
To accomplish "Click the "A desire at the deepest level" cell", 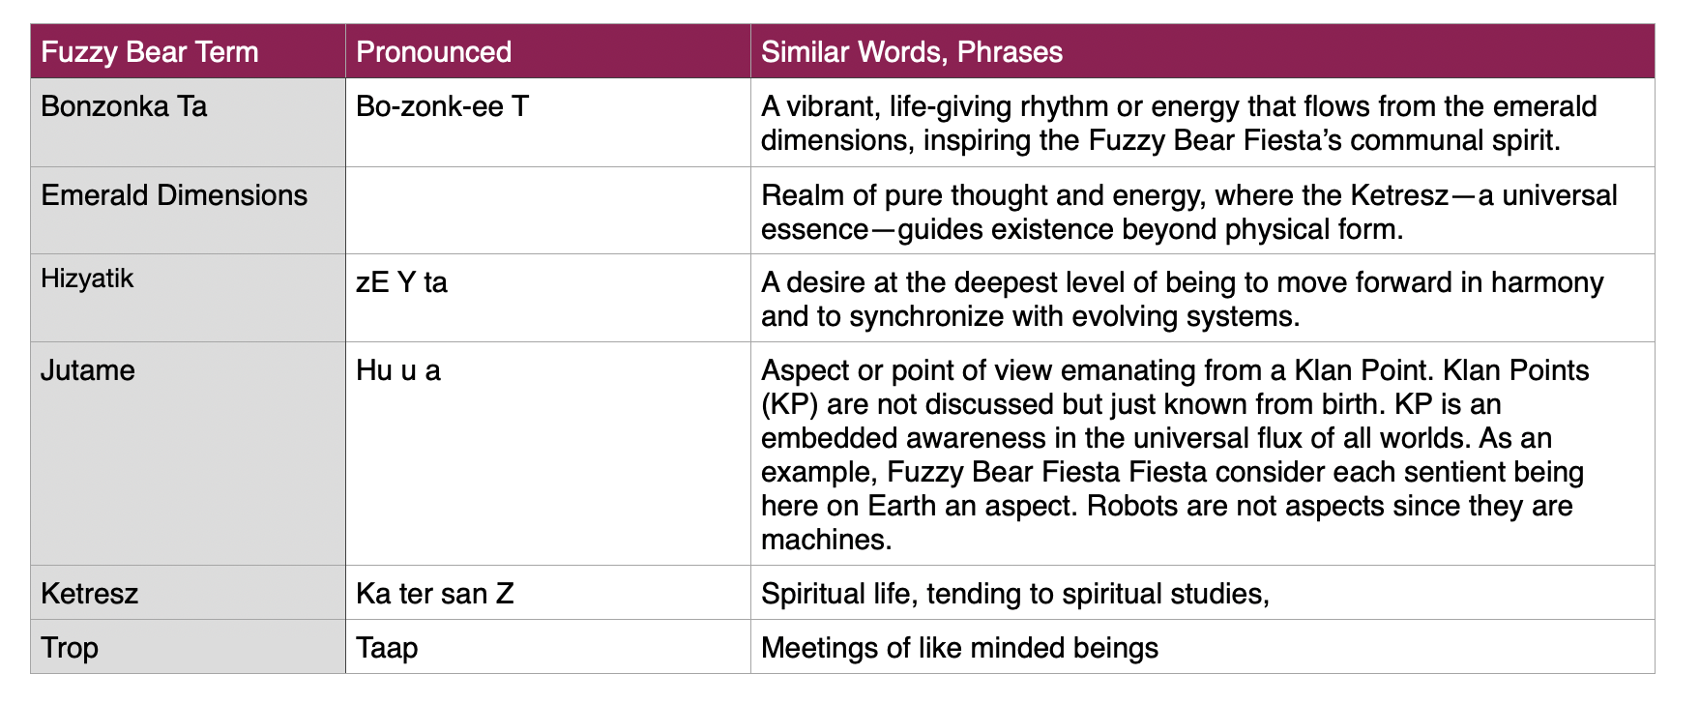I will (1182, 299).
